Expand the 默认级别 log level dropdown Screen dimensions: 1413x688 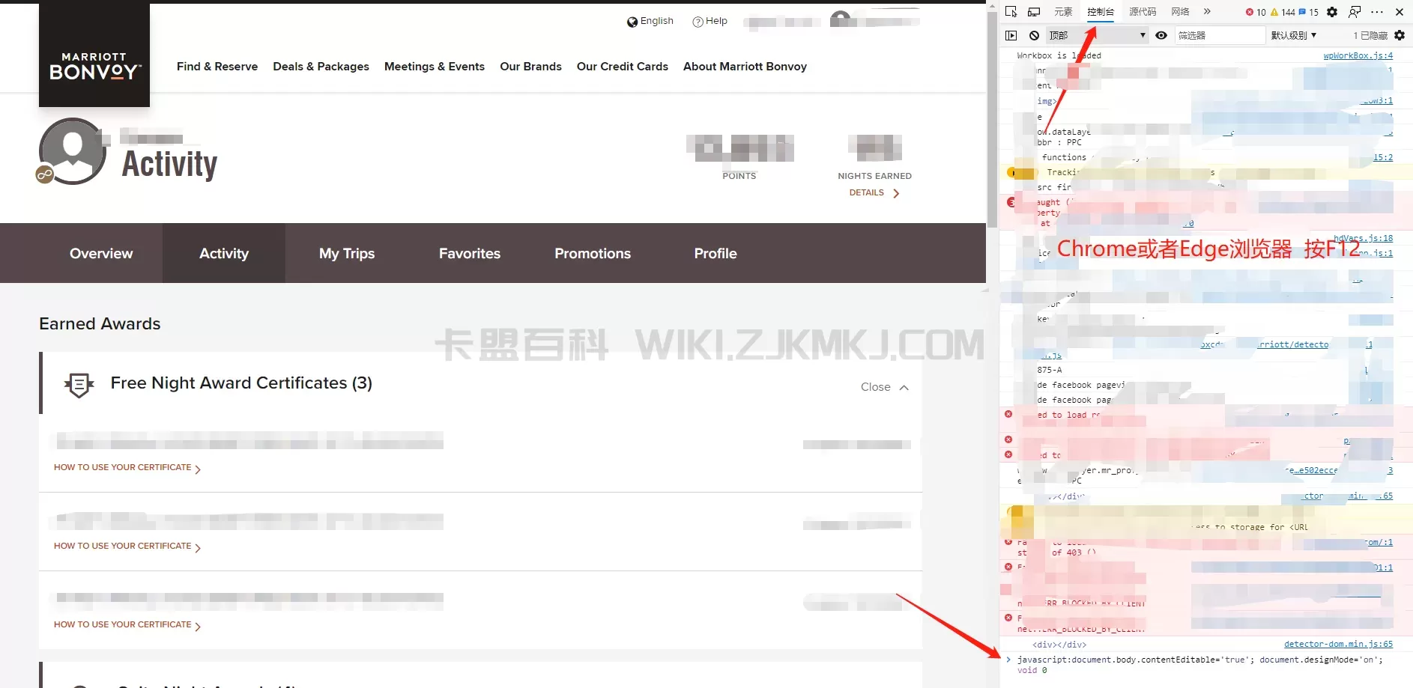point(1293,35)
